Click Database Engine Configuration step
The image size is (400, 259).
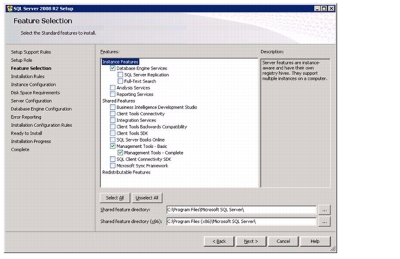pyautogui.click(x=42, y=109)
